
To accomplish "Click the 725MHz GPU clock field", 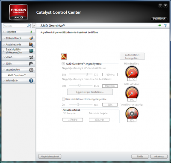I will click(110, 74).
